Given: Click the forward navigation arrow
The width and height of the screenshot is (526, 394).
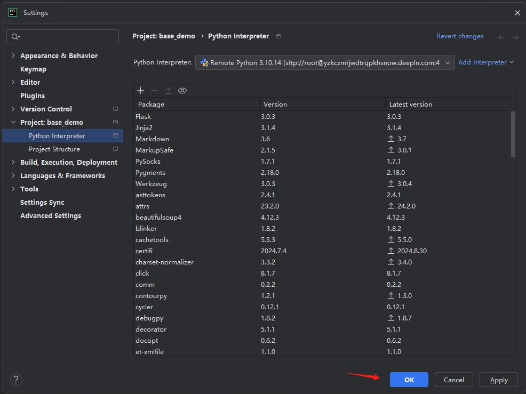Looking at the screenshot, I should coord(515,37).
